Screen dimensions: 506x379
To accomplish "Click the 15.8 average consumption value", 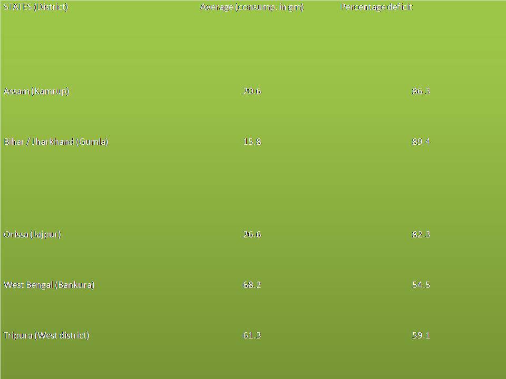I will coord(252,142).
